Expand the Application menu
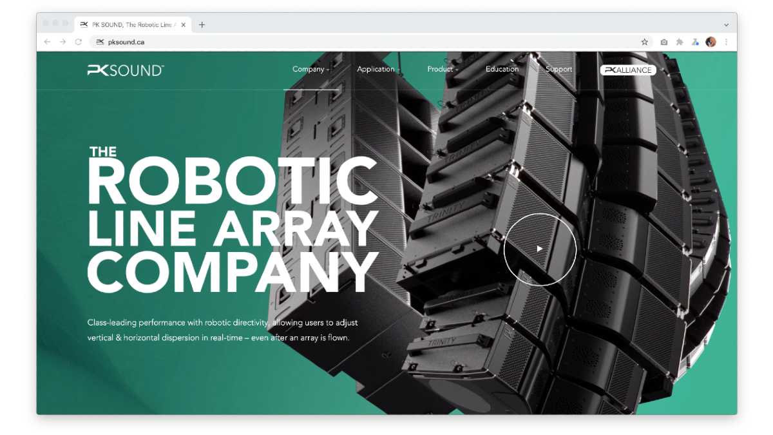 pyautogui.click(x=378, y=69)
